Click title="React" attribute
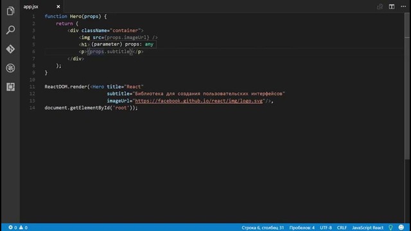The image size is (411, 231). tap(125, 87)
